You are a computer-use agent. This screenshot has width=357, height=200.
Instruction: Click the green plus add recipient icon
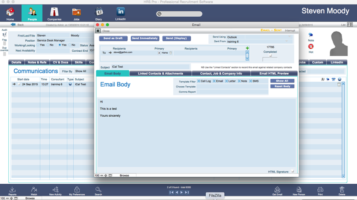(x=247, y=48)
